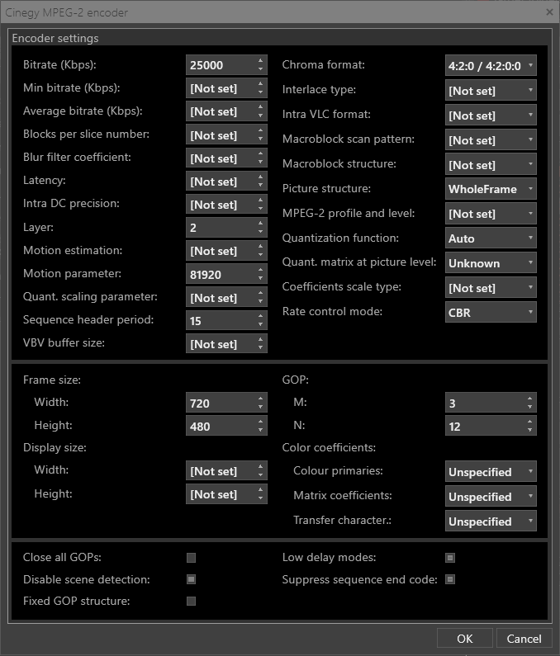Expand the Intra VLC format dropdown
Viewport: 560px width, 656px height.
(491, 115)
